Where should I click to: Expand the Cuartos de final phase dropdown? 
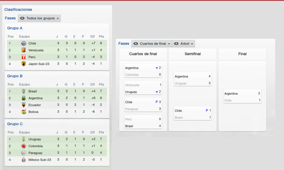tap(152, 44)
